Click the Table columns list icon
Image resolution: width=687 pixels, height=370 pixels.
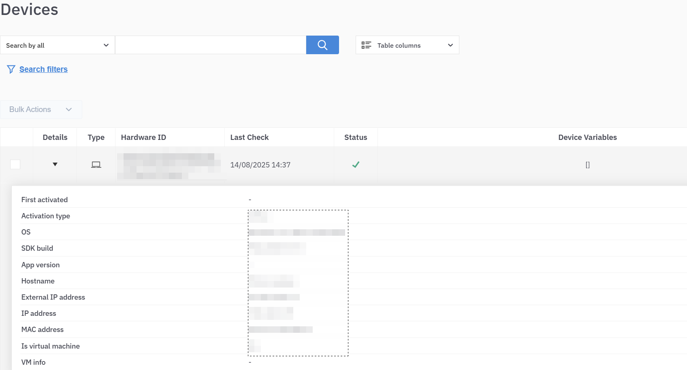(366, 45)
